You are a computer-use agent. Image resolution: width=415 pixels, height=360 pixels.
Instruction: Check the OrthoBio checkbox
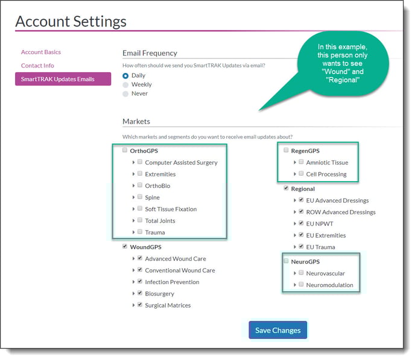click(x=140, y=185)
